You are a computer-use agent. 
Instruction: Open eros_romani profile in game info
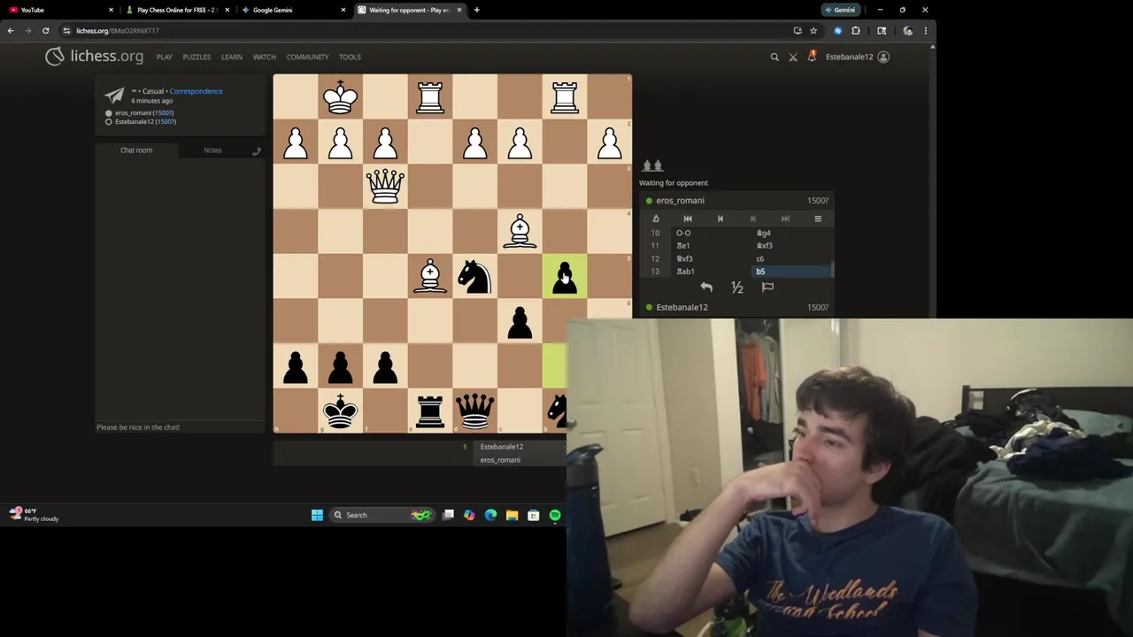point(144,113)
